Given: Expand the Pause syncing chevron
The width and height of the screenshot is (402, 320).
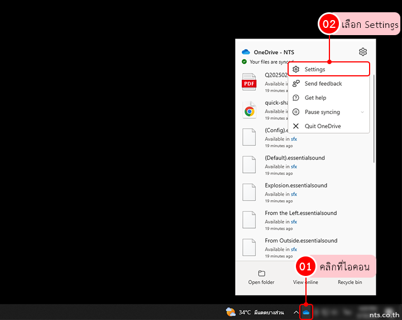Looking at the screenshot, I should point(362,112).
